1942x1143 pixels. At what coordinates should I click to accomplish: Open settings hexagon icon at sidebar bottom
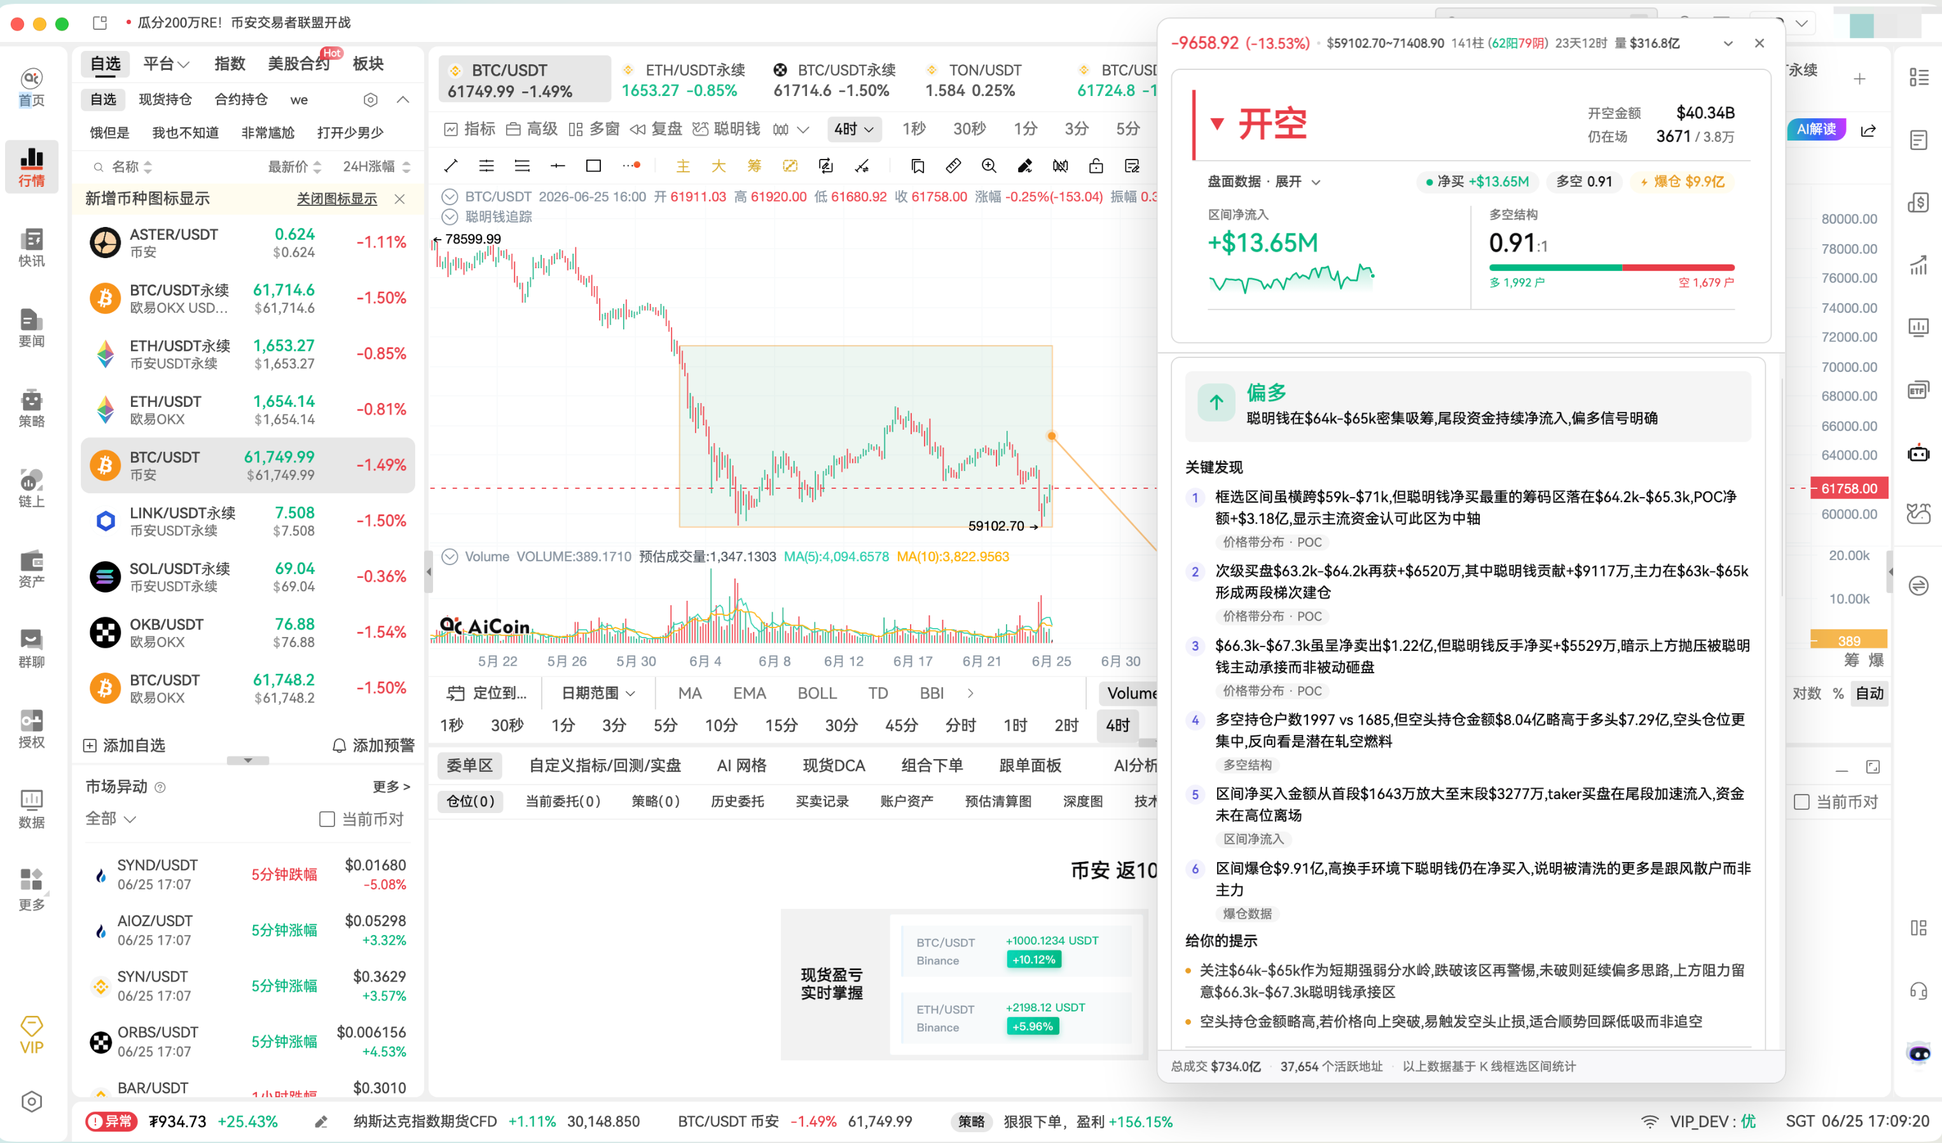(x=32, y=1102)
